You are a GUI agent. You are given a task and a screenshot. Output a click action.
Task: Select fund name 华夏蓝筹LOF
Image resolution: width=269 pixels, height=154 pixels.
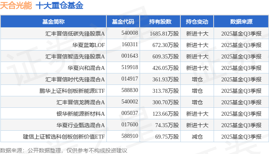pos(88,45)
